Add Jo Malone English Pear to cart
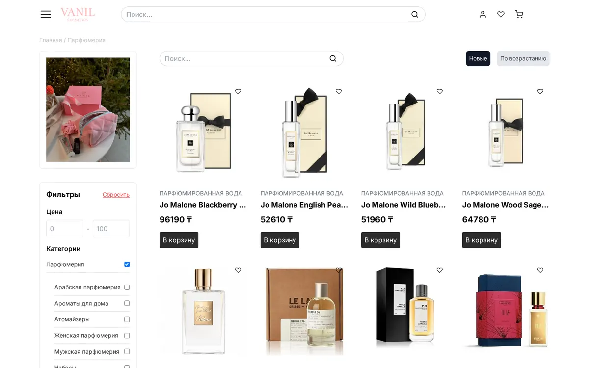 280,240
